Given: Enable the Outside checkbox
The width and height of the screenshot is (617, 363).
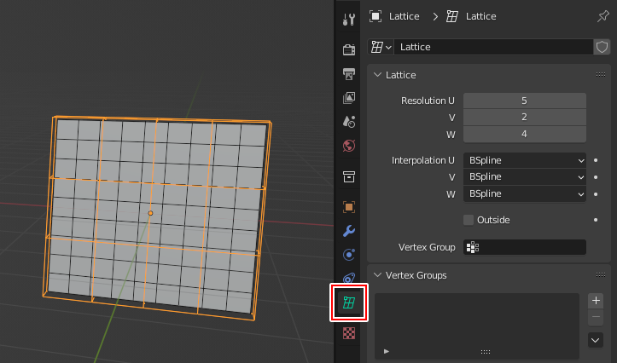Looking at the screenshot, I should (x=469, y=220).
